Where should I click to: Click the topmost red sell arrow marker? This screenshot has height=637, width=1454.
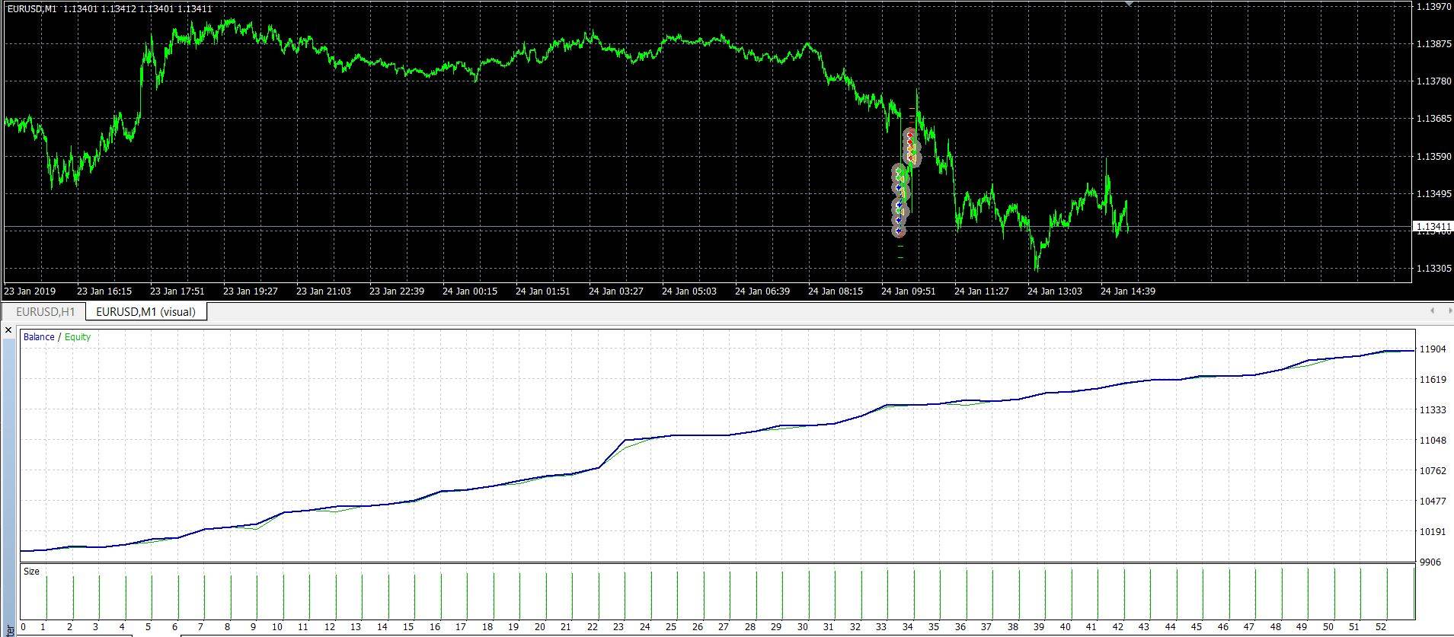(910, 135)
